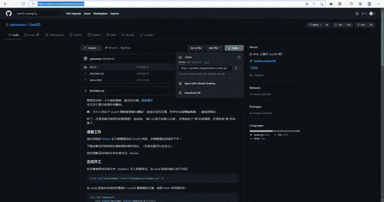Add page to favorites star icon
Viewport: 384px width, 202px height.
tap(321, 4)
